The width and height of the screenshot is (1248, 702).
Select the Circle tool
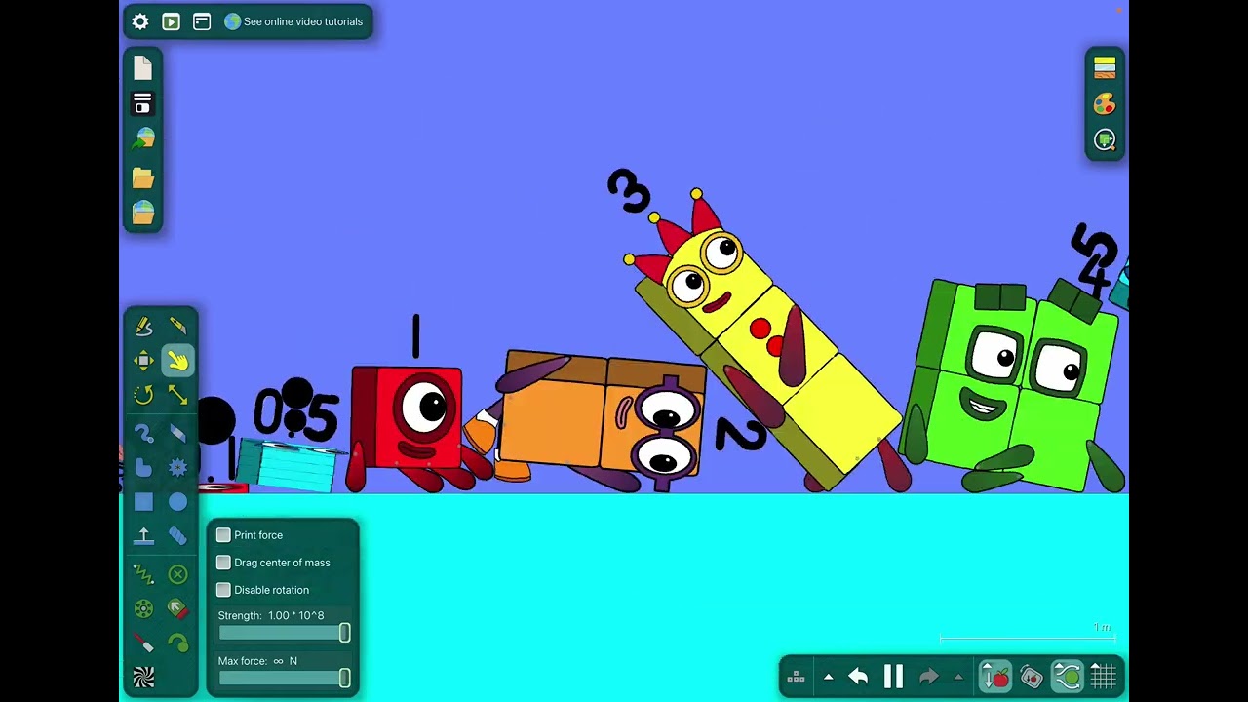pyautogui.click(x=177, y=502)
